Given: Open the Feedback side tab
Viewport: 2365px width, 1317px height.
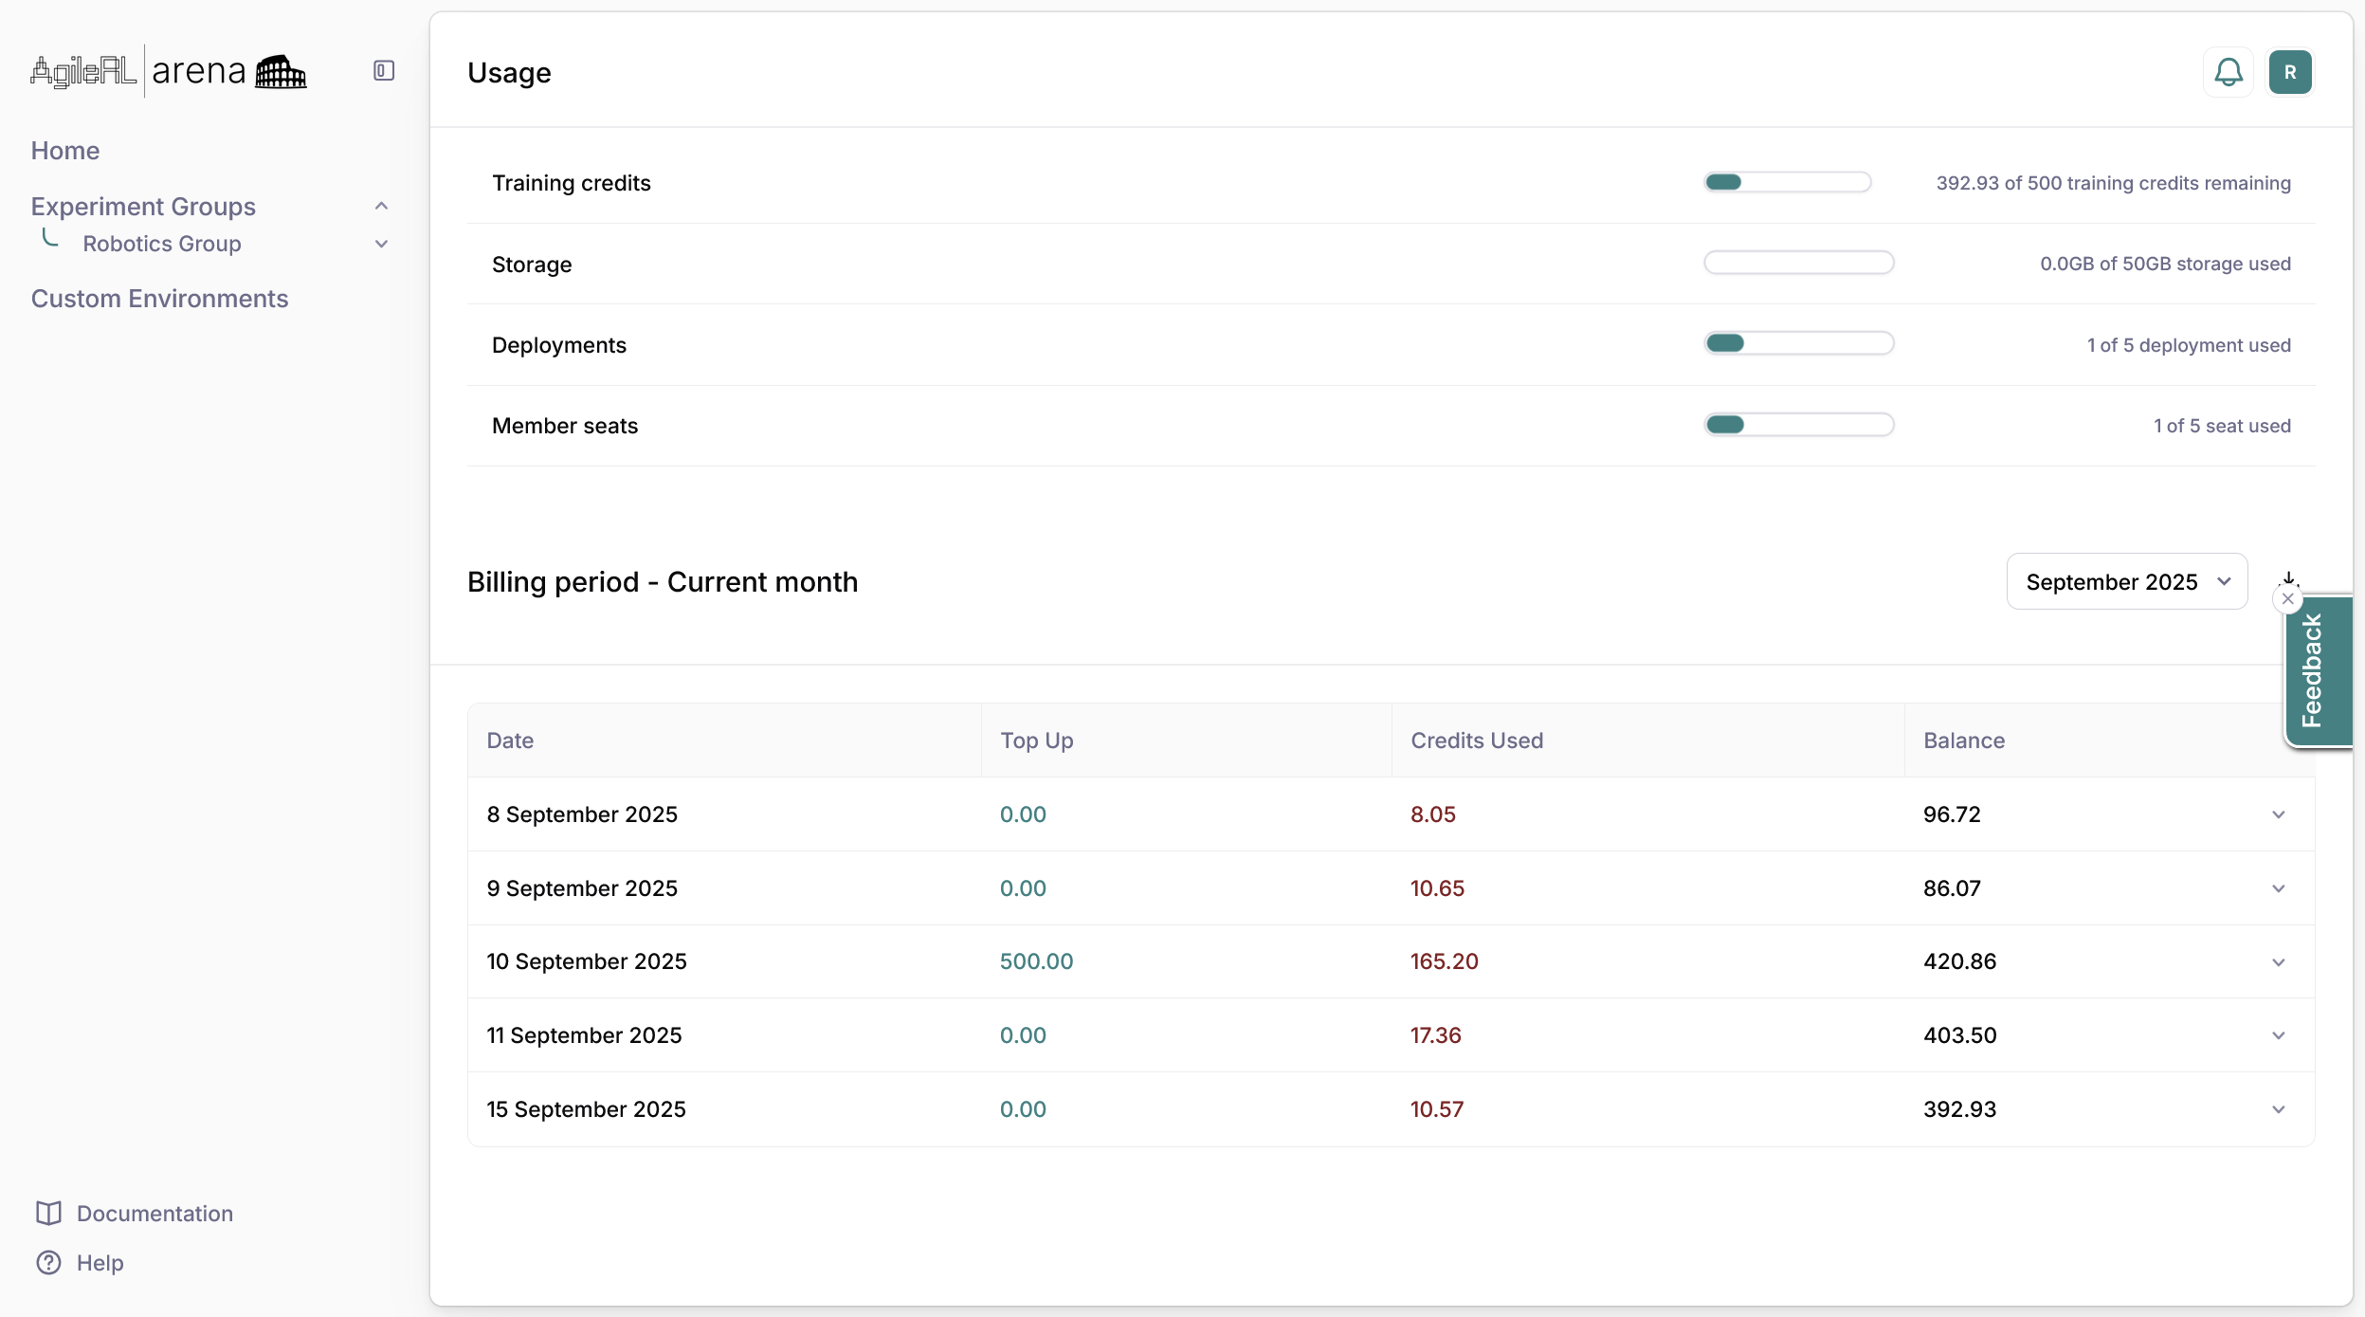Looking at the screenshot, I should (2318, 671).
